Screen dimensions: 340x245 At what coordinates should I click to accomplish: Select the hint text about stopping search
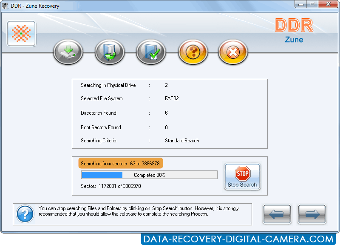pos(139,211)
